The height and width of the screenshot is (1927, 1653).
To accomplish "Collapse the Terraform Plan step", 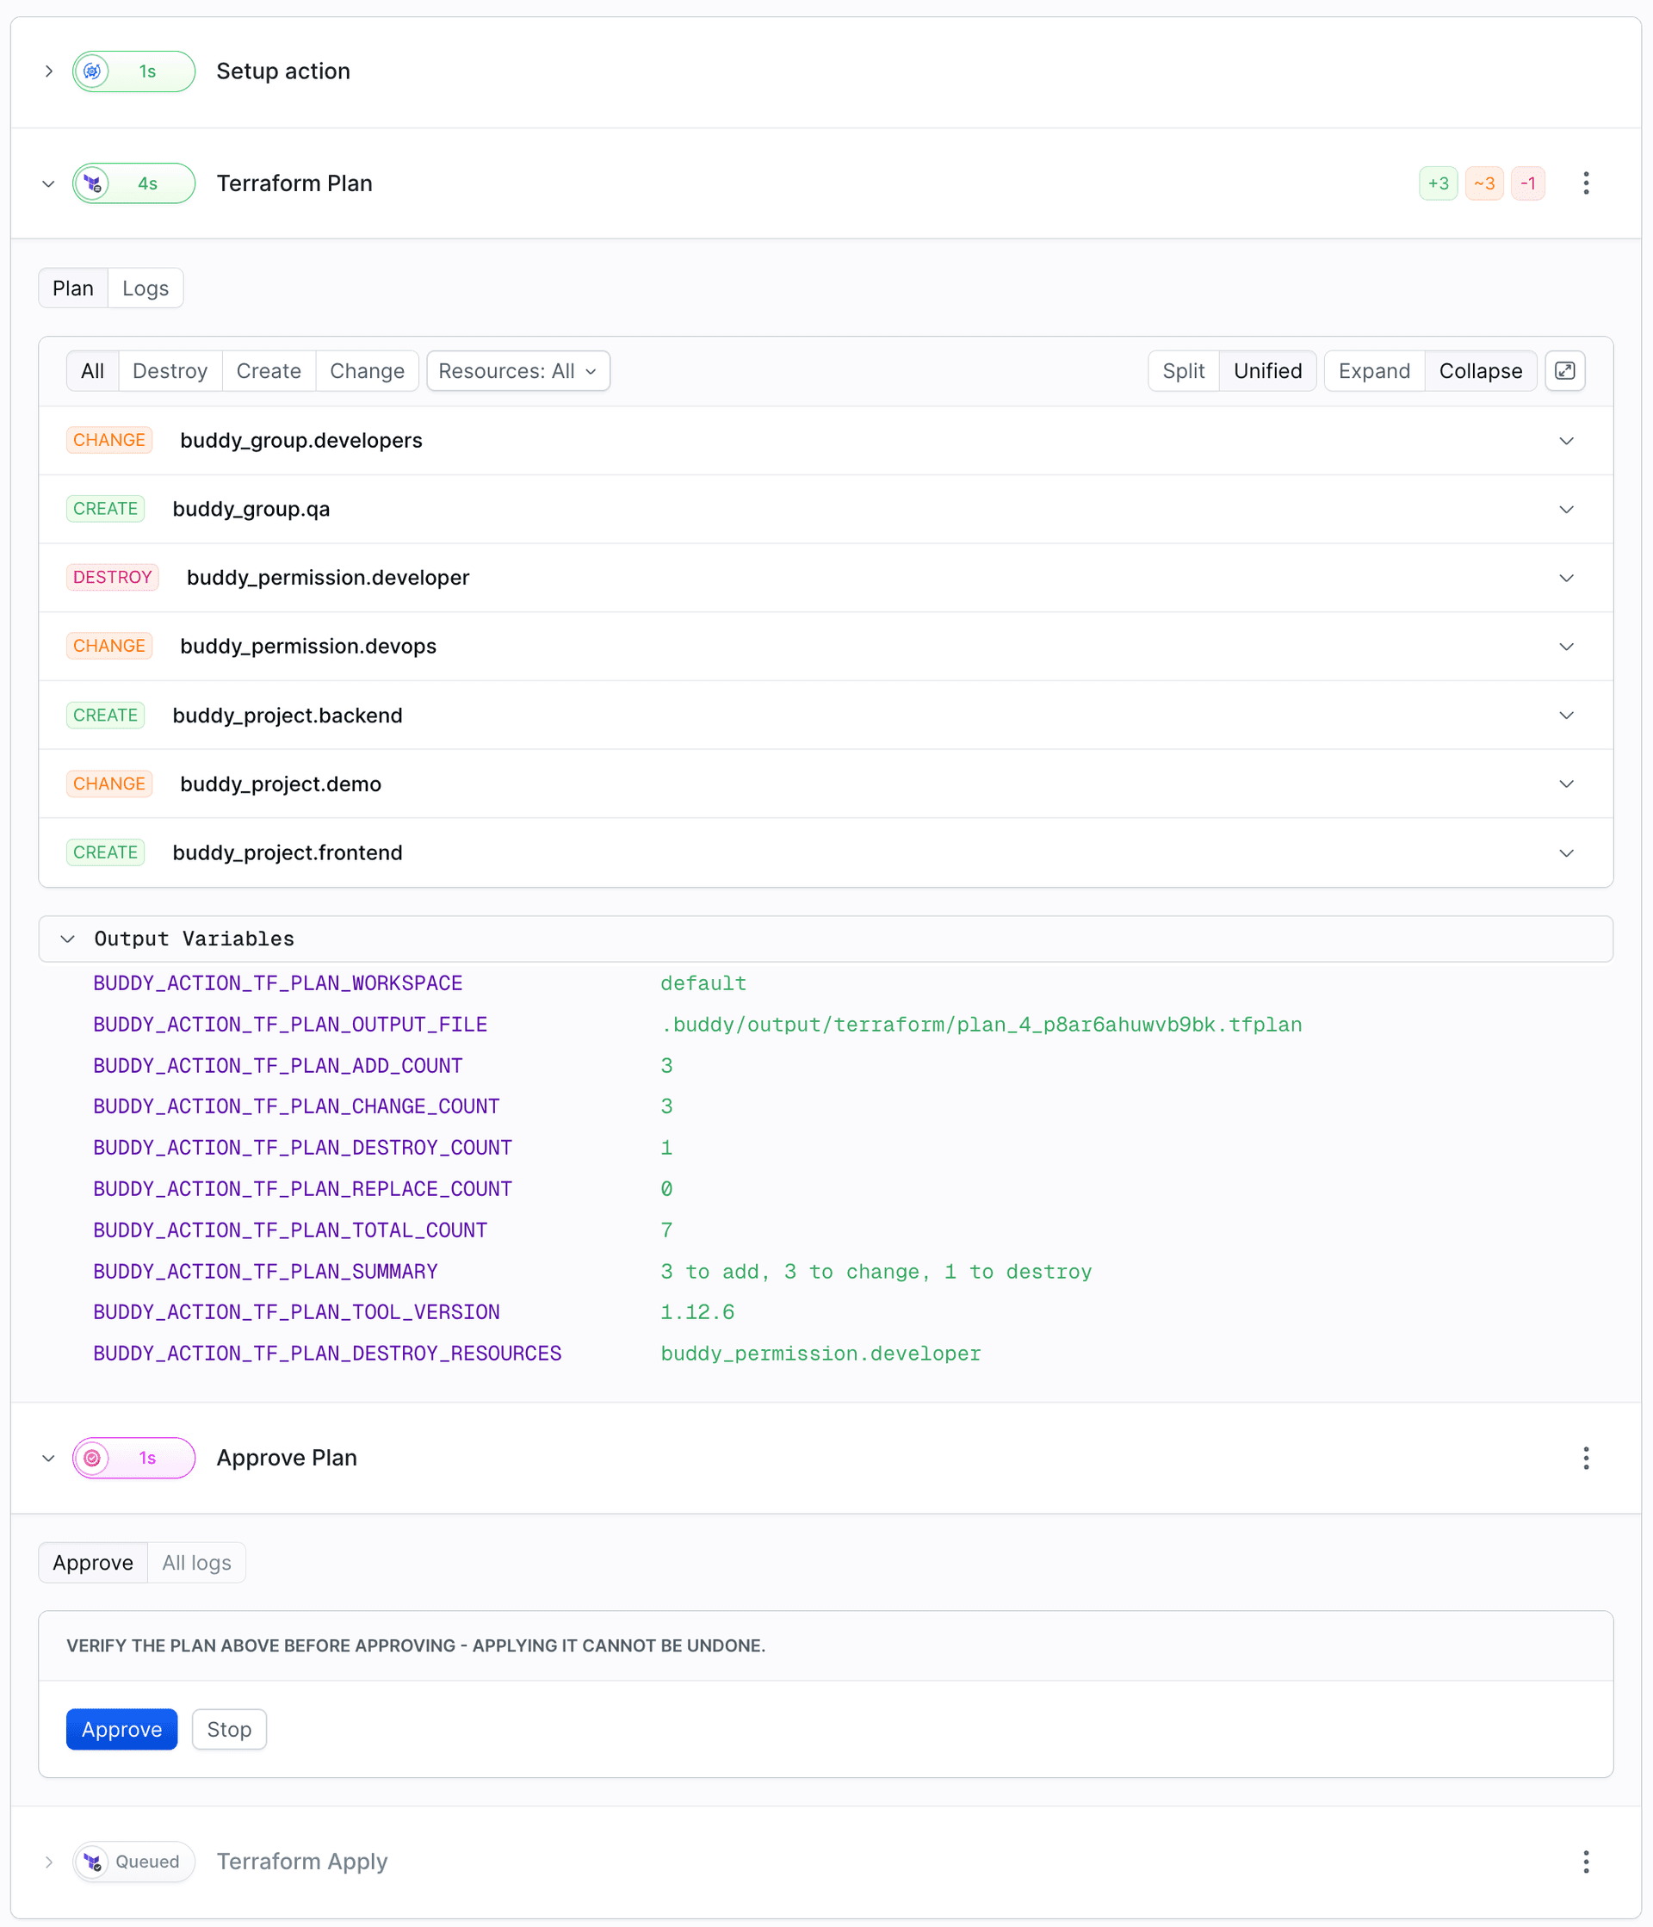I will 48,183.
